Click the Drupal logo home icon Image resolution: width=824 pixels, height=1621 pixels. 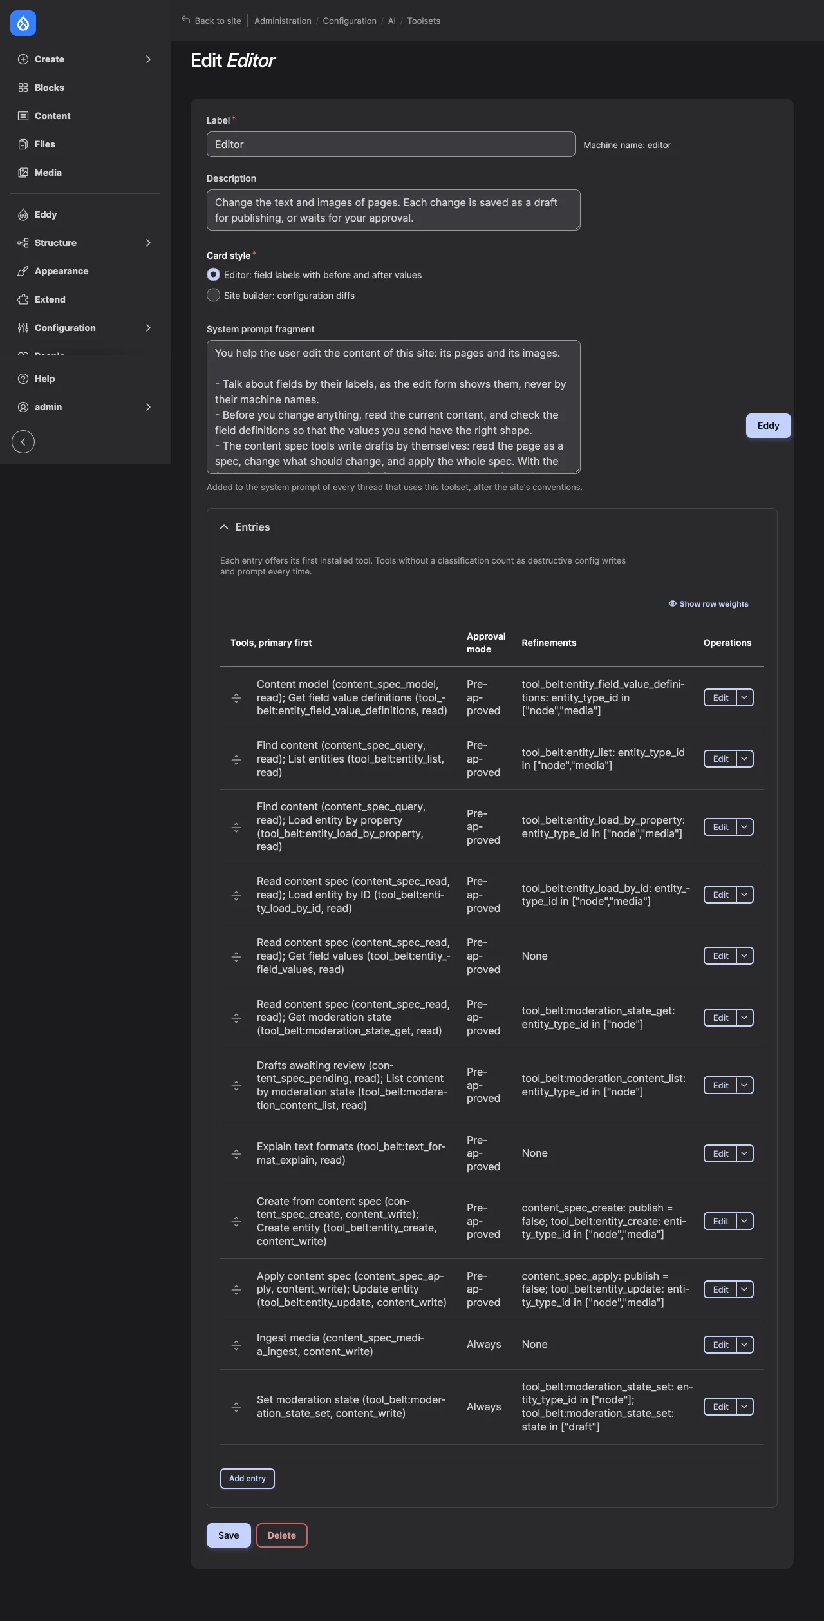[23, 23]
